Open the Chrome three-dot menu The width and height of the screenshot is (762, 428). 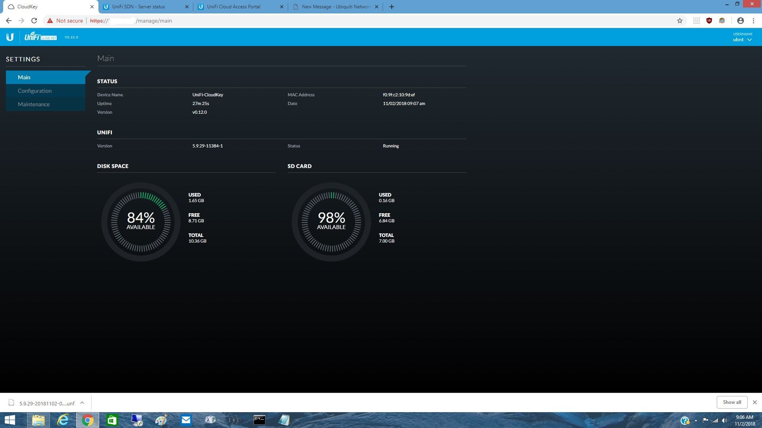[753, 21]
